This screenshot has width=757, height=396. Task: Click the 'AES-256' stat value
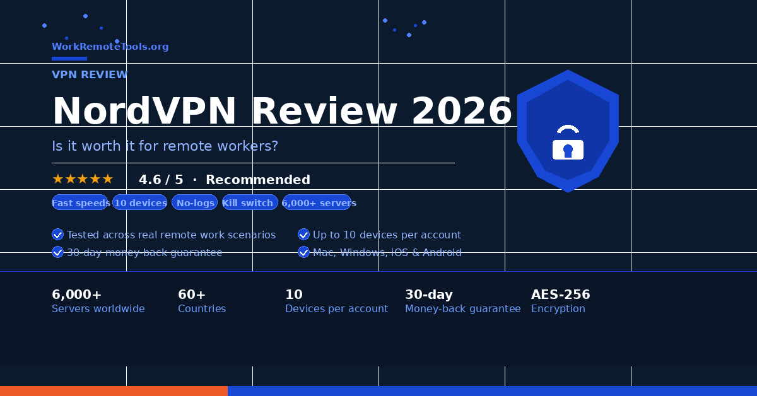[561, 294]
